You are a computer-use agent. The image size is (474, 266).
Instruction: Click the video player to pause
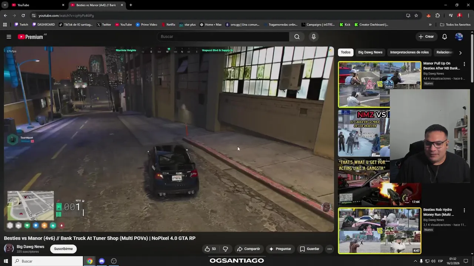[169, 139]
